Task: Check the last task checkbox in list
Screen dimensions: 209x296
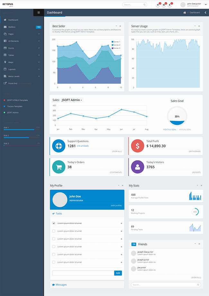Action: pyautogui.click(x=54, y=262)
